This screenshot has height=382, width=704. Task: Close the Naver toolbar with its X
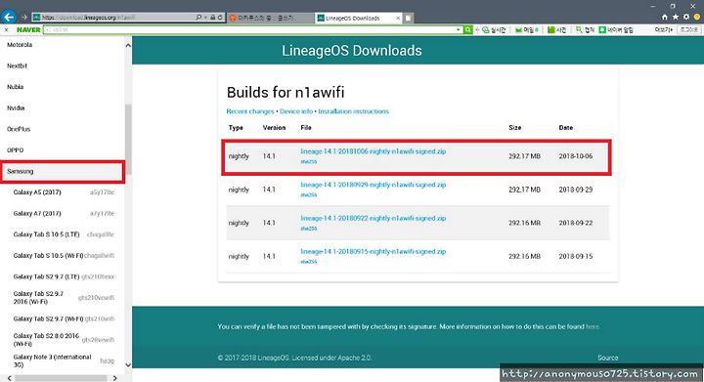(x=6, y=29)
